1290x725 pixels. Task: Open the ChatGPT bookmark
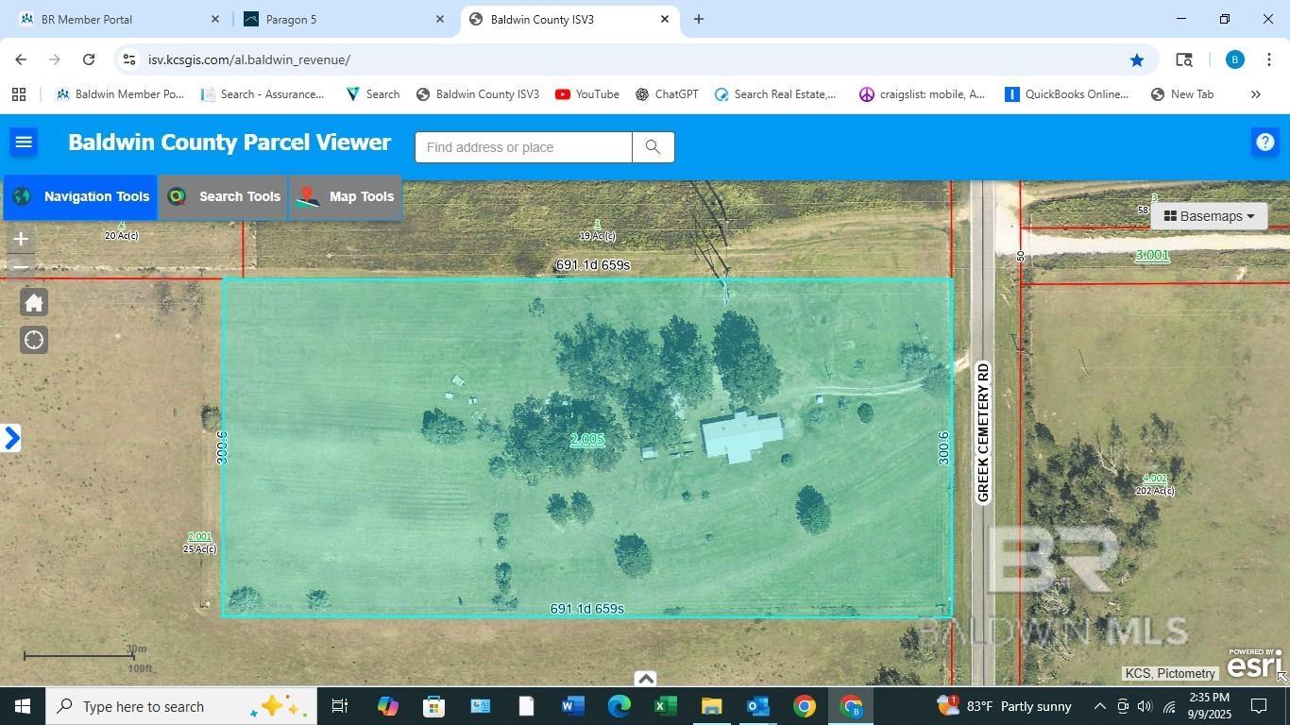point(667,94)
